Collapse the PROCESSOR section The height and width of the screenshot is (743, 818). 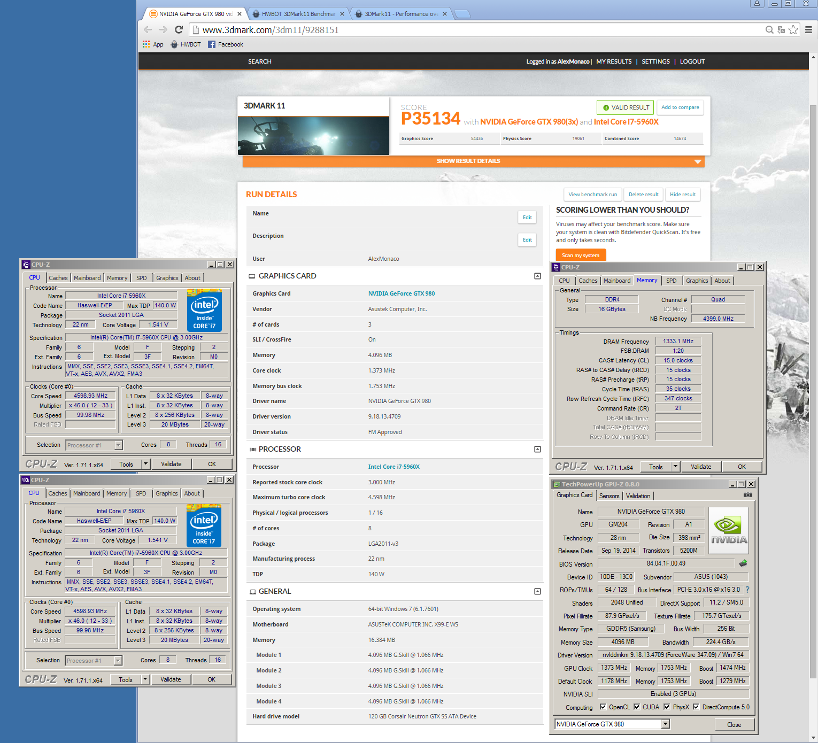click(537, 449)
